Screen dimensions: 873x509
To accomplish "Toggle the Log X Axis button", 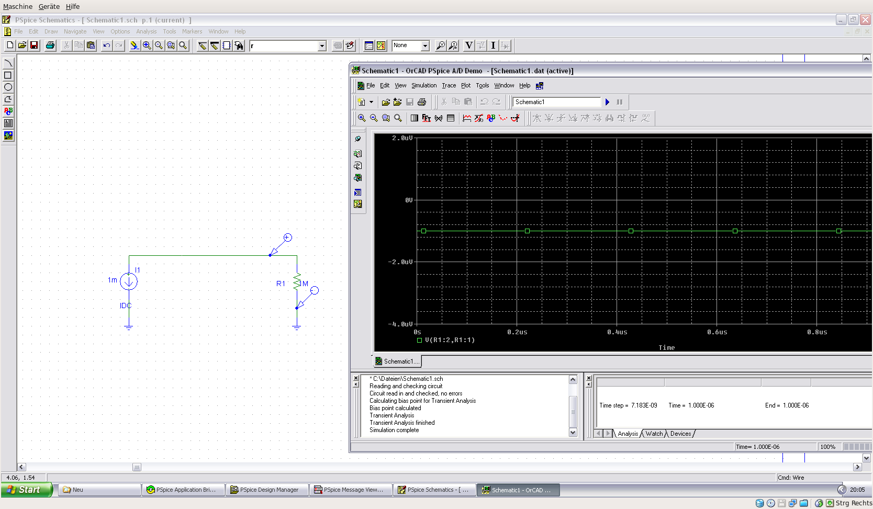I will point(415,118).
